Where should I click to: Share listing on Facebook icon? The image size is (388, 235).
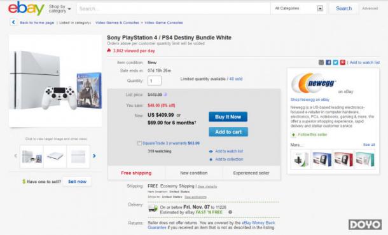[x=328, y=62]
